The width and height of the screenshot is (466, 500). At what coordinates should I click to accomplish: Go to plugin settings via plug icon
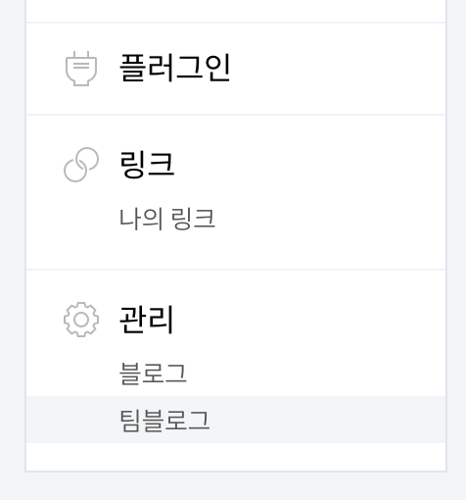point(81,69)
